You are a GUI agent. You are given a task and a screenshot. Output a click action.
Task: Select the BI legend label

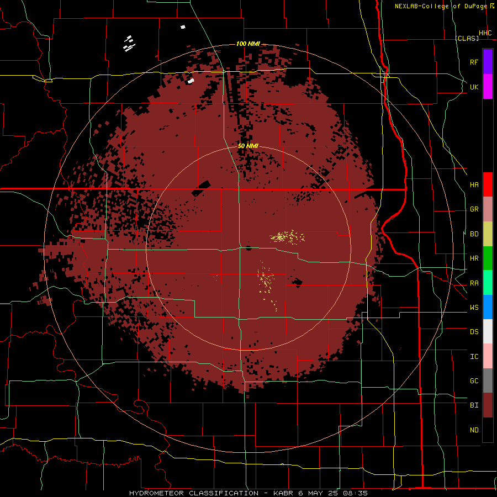tap(474, 405)
